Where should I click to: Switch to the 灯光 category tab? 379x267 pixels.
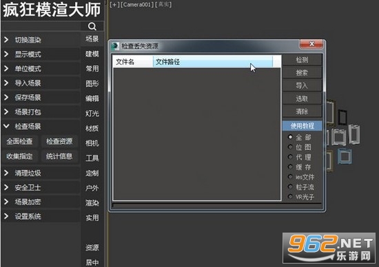coord(92,114)
